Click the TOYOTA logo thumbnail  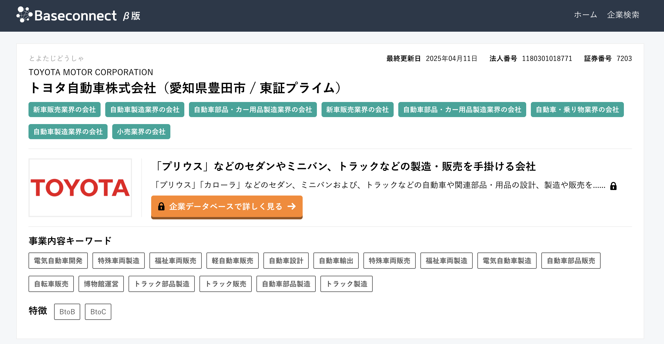click(x=80, y=188)
